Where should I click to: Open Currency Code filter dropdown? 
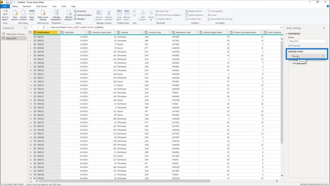[170, 33]
